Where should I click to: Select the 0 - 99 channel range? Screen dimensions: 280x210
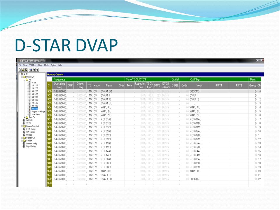pos(34,83)
